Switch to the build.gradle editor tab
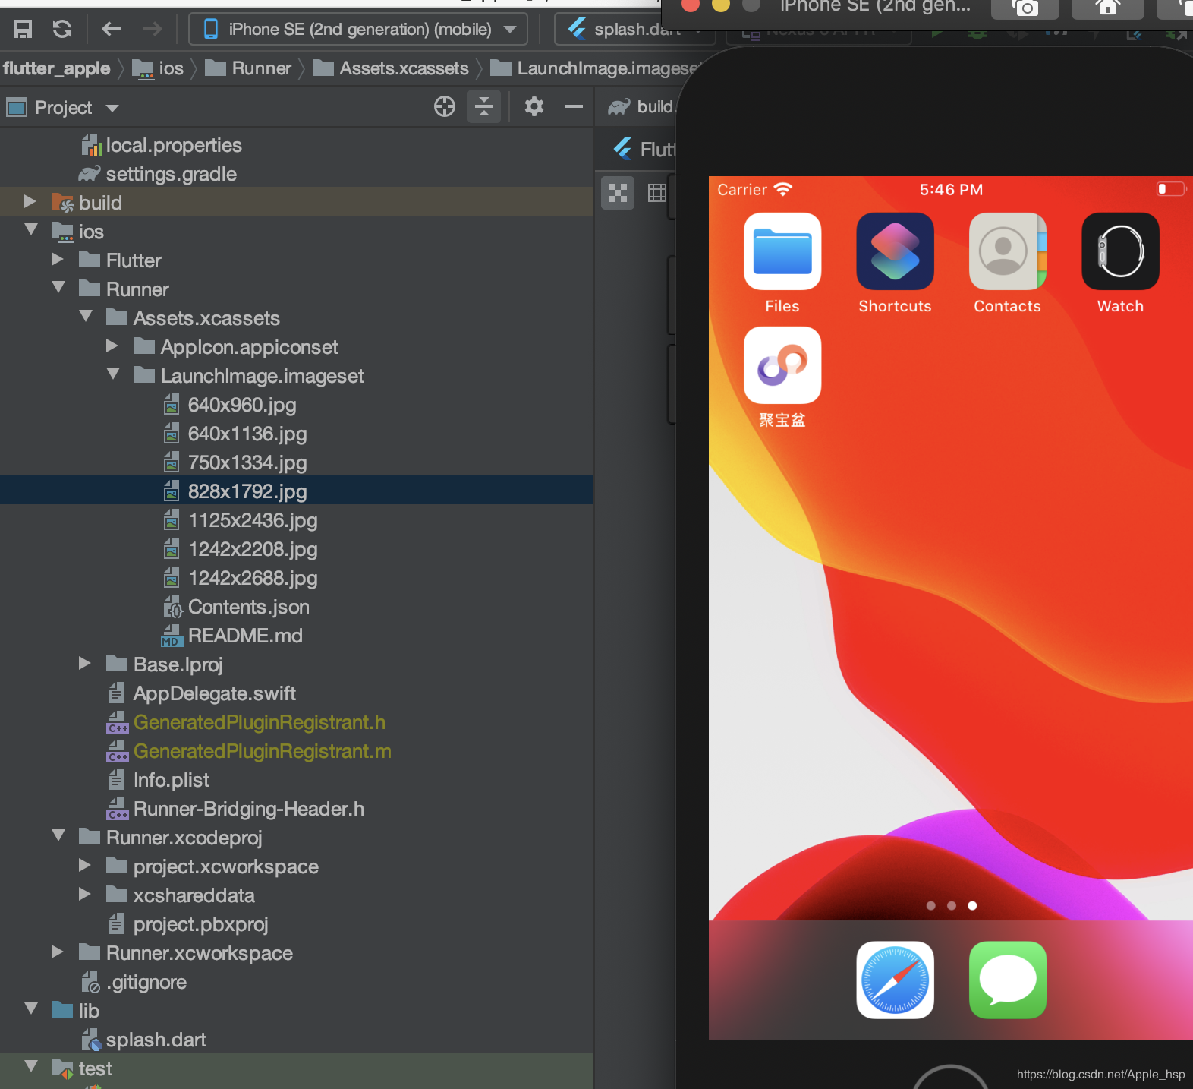The height and width of the screenshot is (1089, 1193). click(641, 107)
